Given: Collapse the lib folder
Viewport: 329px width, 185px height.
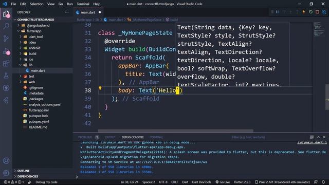Looking at the screenshot, I should [30, 65].
